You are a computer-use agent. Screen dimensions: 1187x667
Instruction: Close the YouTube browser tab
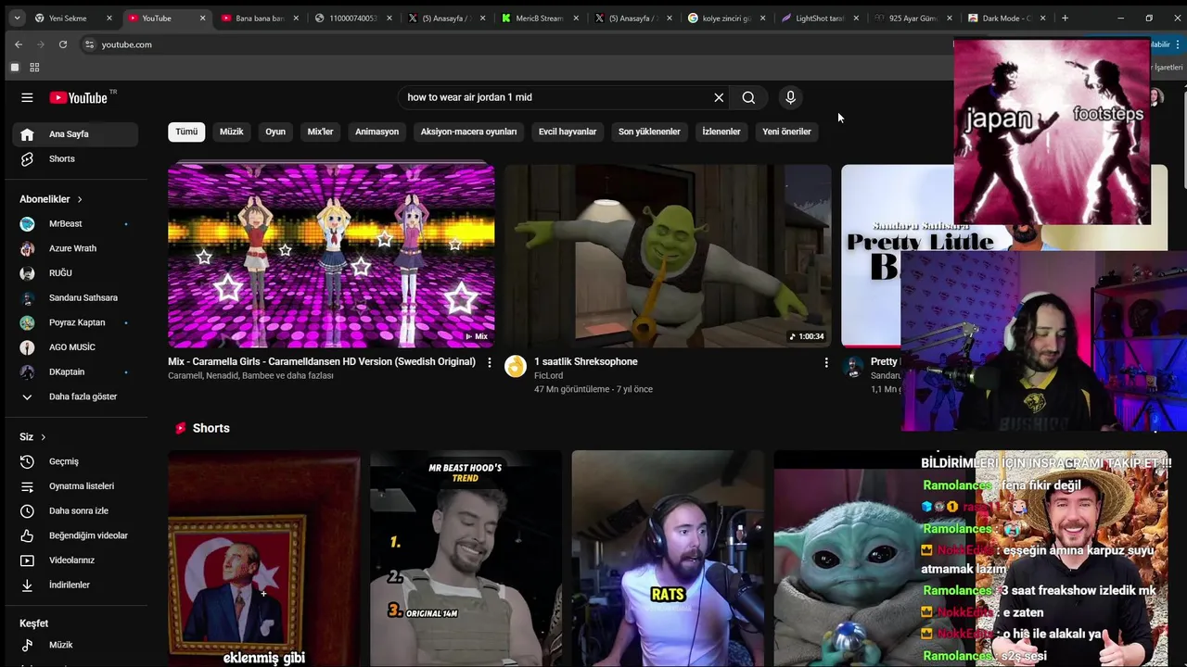pos(202,18)
